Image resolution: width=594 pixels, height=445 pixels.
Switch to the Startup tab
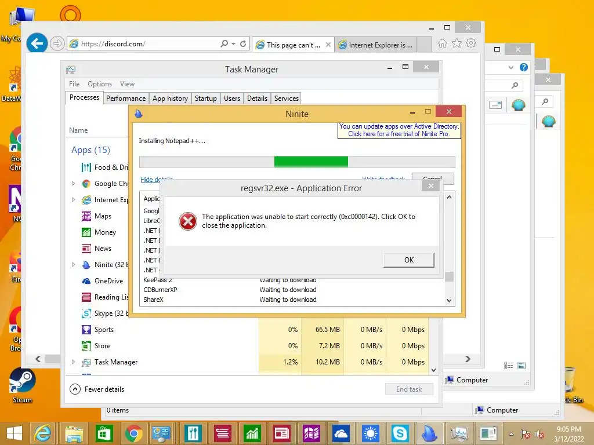coord(206,99)
